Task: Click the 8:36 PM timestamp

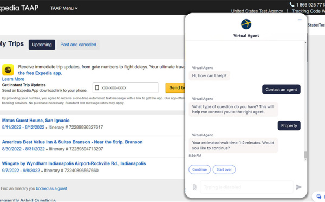Action: click(195, 156)
